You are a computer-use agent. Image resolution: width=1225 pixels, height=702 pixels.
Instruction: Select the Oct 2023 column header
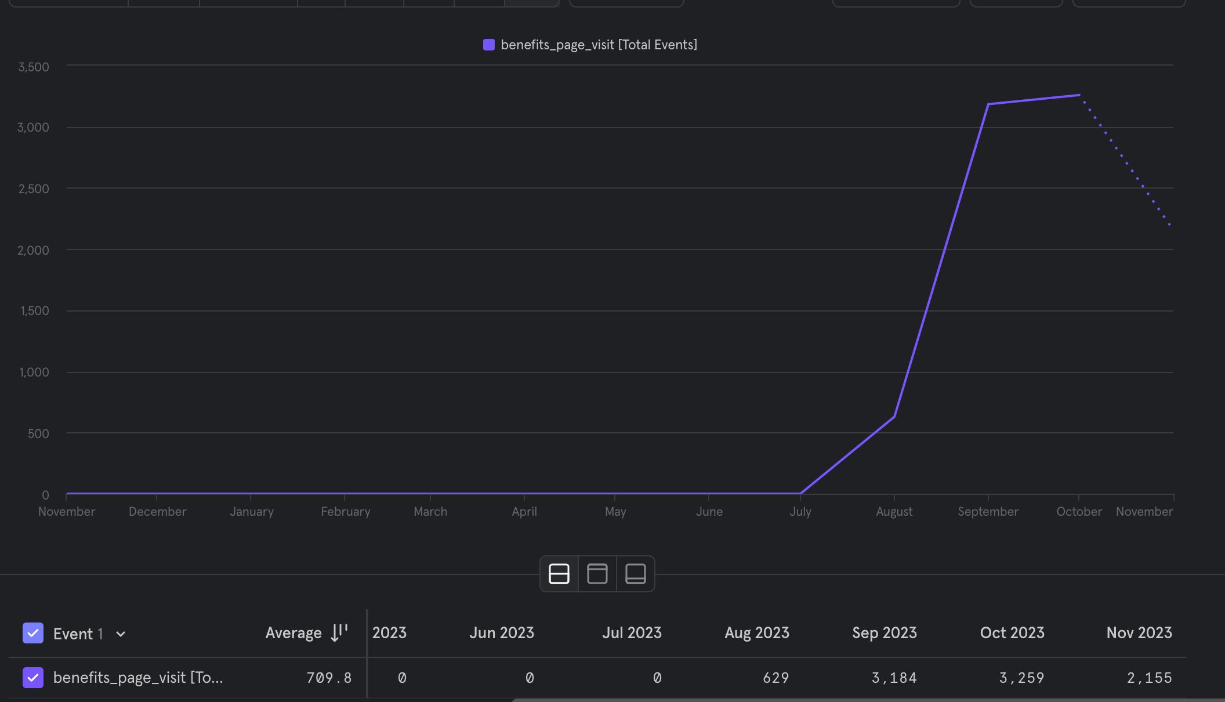(1012, 632)
